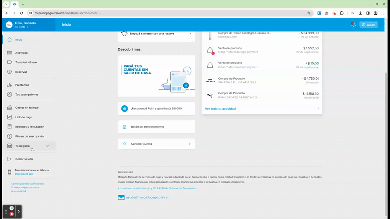Click the Informes y facturación icon

coord(10,127)
